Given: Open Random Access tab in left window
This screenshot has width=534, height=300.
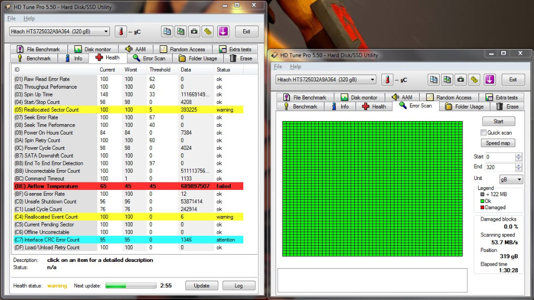Looking at the screenshot, I should tap(182, 49).
